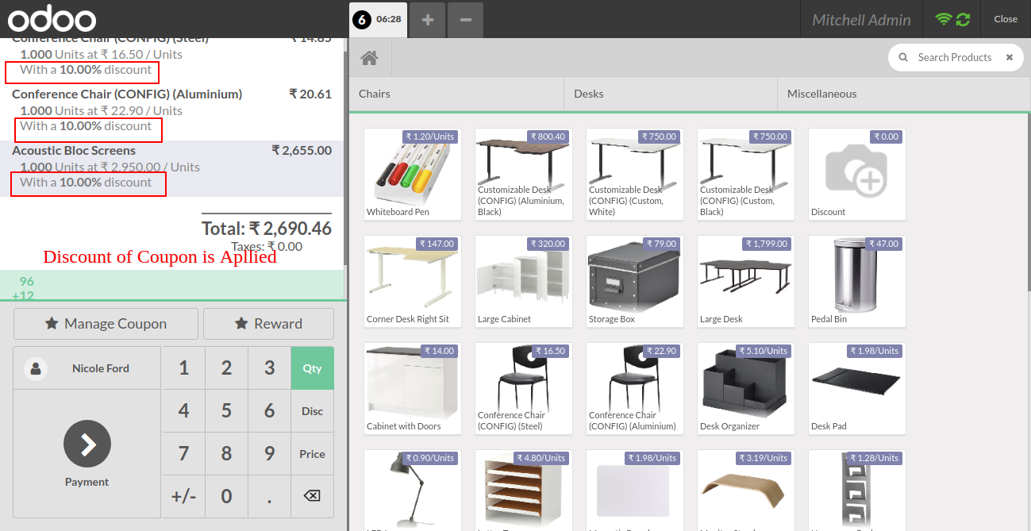This screenshot has width=1031, height=531.
Task: Add Large Cabinet product
Action: coord(524,281)
